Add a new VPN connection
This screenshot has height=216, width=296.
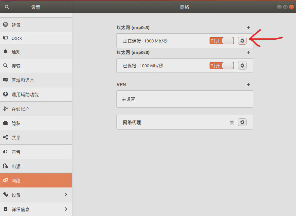tap(249, 84)
